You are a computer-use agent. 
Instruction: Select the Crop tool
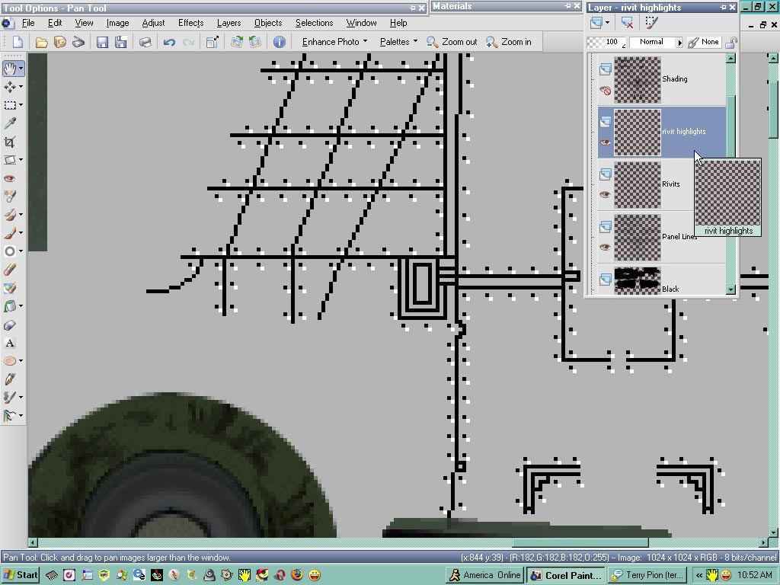click(10, 142)
